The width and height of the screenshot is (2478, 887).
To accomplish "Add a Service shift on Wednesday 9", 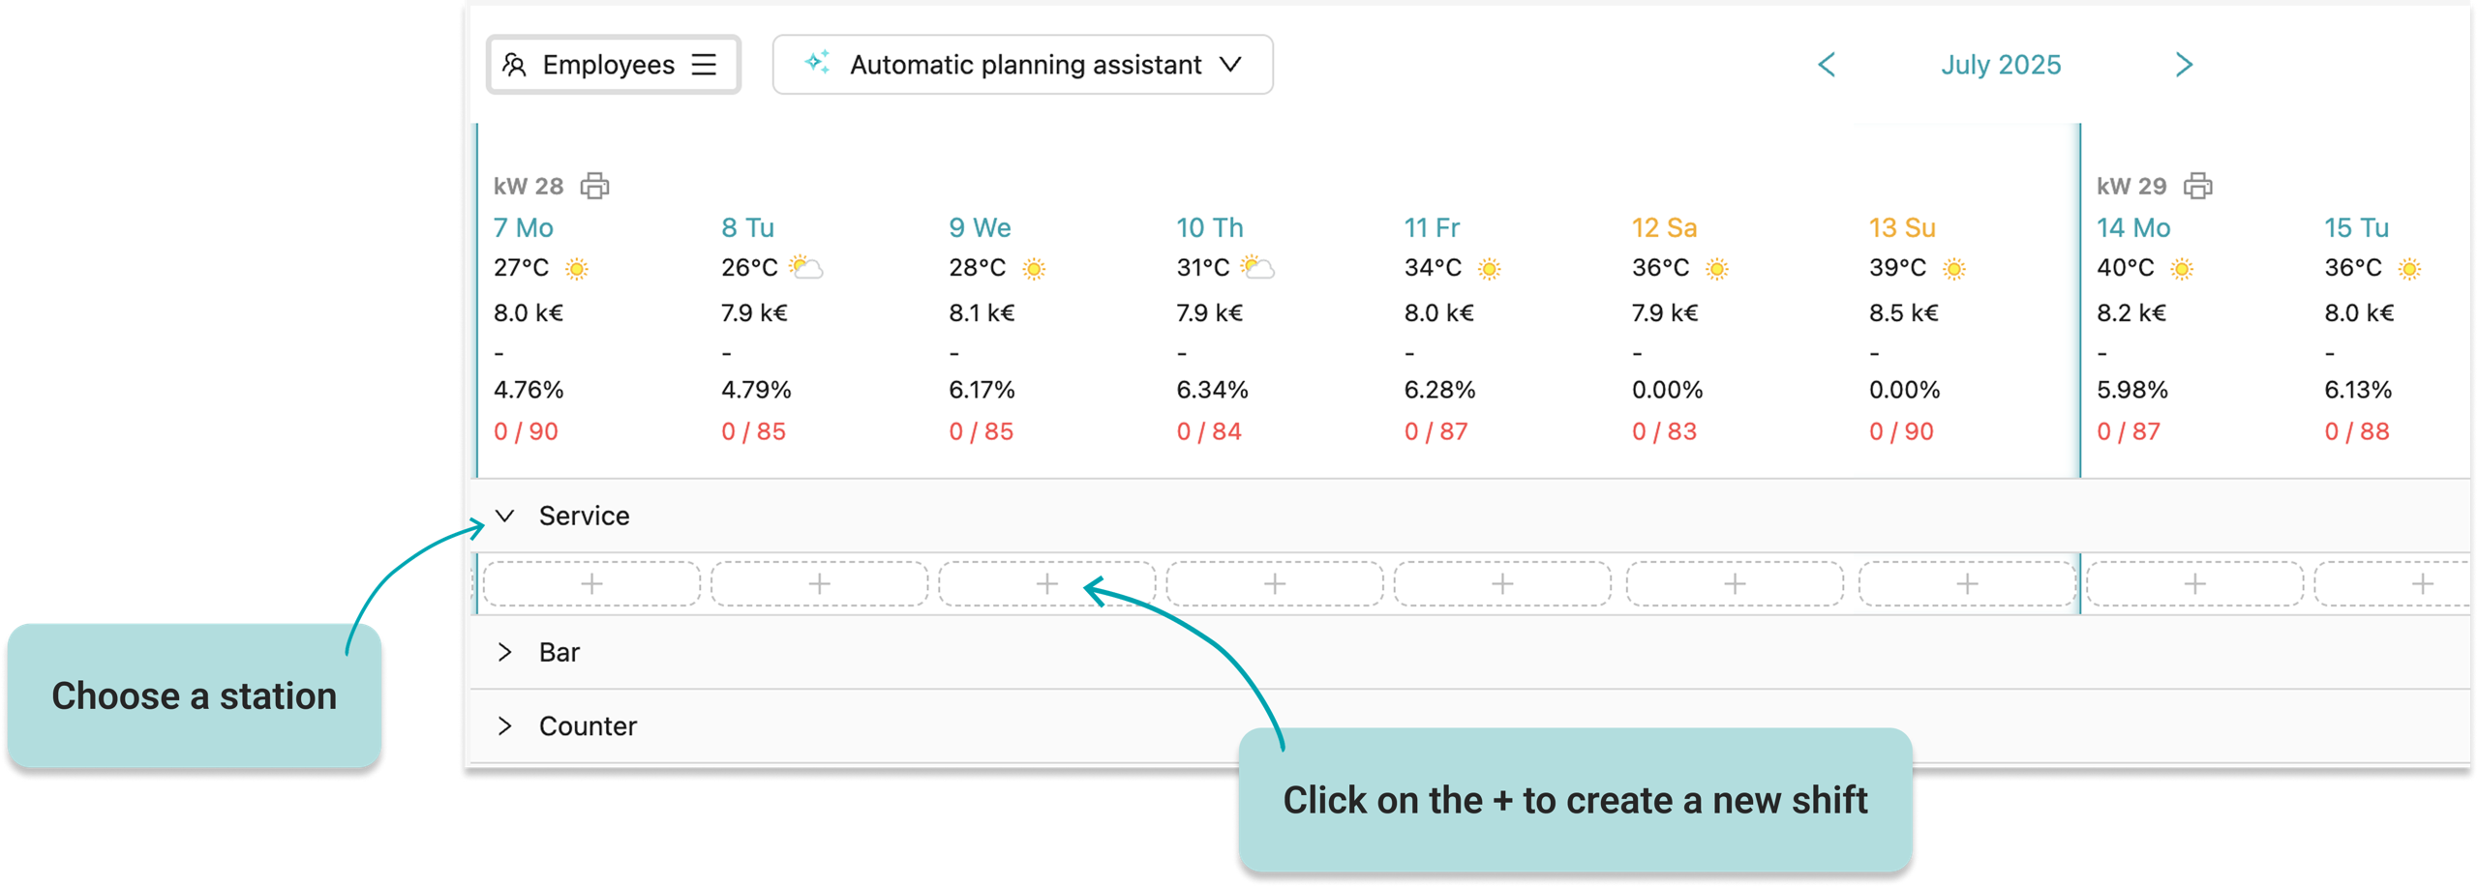I will click(x=1046, y=584).
